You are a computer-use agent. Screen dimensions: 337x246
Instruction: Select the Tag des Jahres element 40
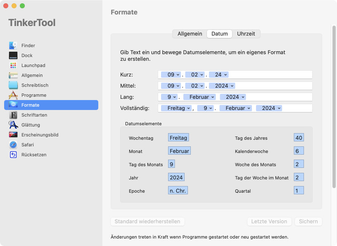click(299, 138)
